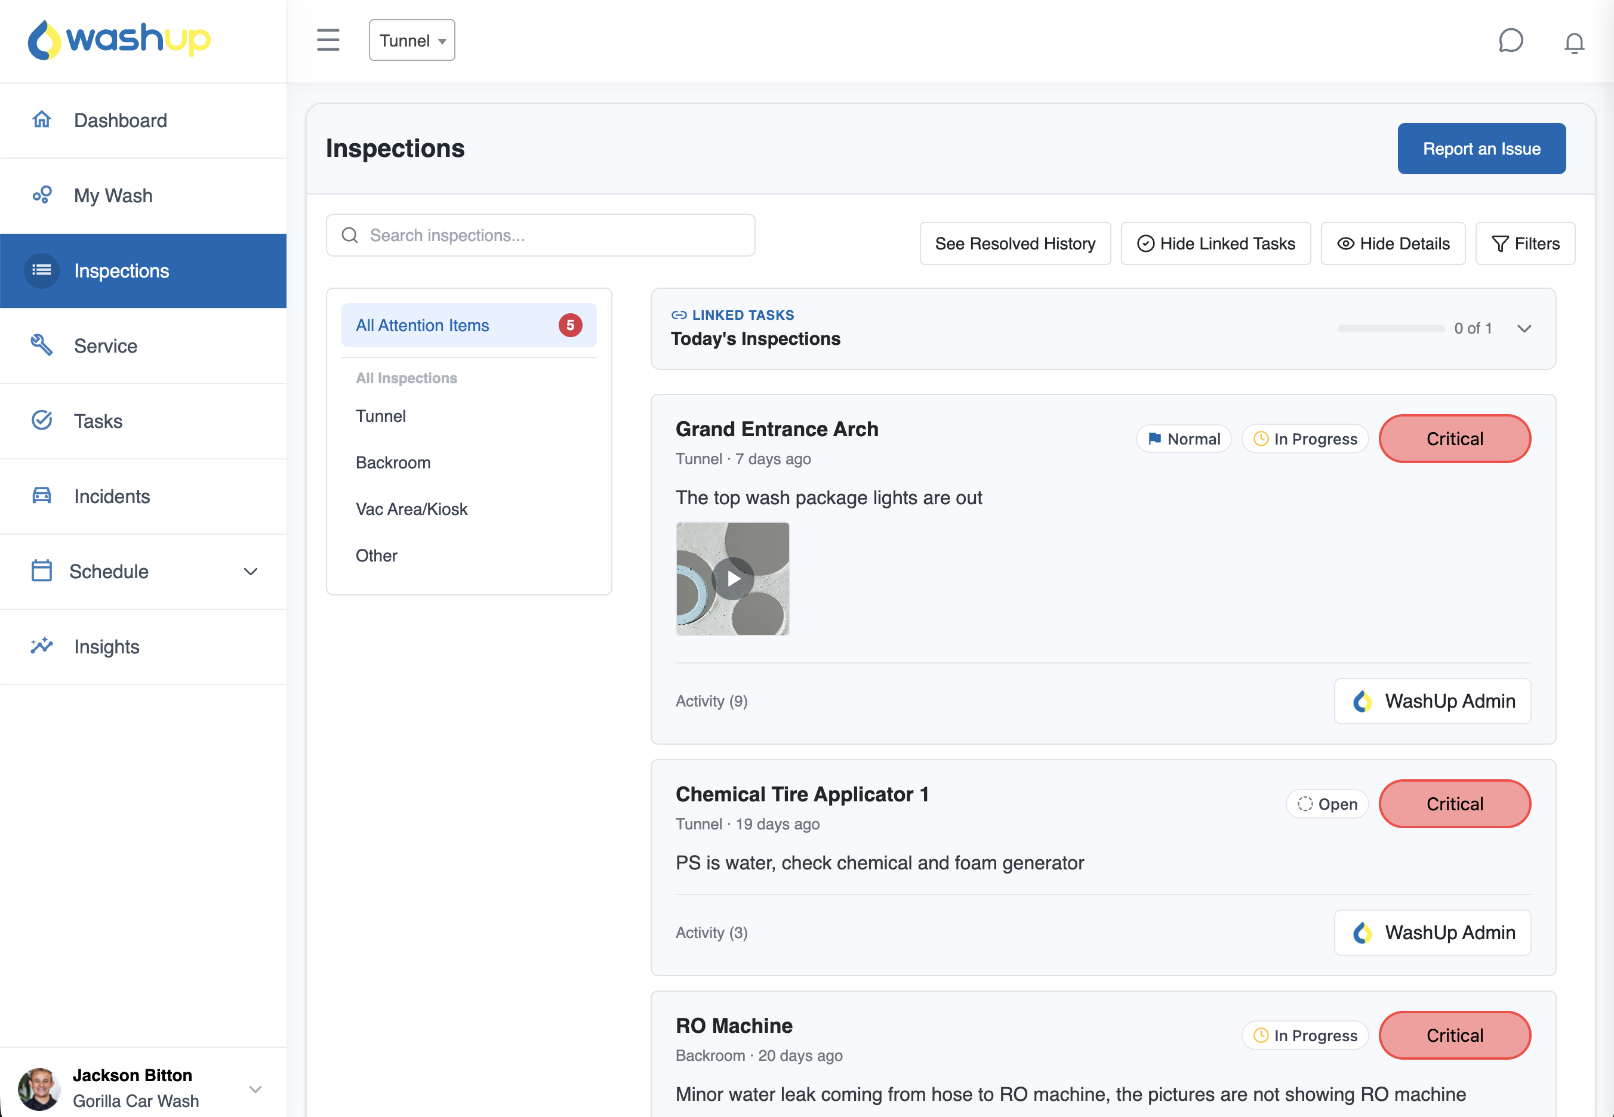Change In Progress status on Grand Entrance Arch
The height and width of the screenshot is (1117, 1614).
pyautogui.click(x=1305, y=439)
